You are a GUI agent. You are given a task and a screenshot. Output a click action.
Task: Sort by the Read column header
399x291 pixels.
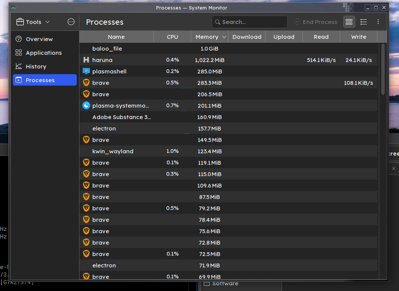(321, 37)
